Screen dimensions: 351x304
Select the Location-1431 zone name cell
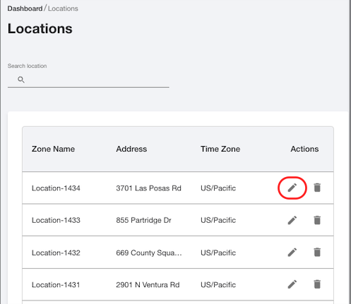tap(56, 285)
